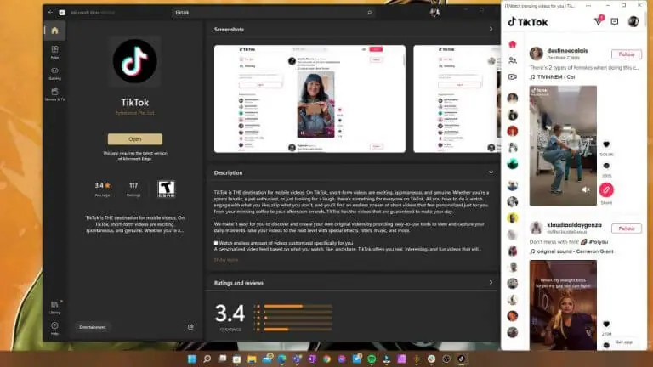The image size is (653, 367).
Task: Follow destineecalais
Action: pos(627,54)
